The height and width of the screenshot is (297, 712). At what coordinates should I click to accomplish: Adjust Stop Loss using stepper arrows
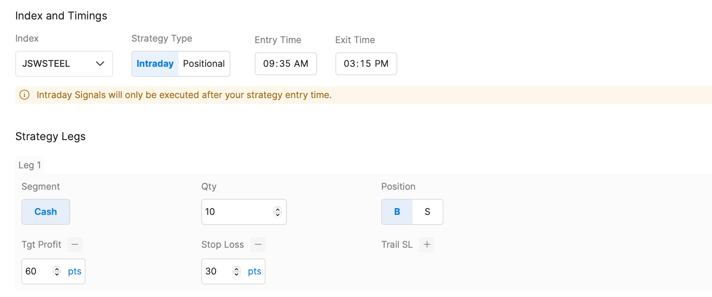coord(237,271)
